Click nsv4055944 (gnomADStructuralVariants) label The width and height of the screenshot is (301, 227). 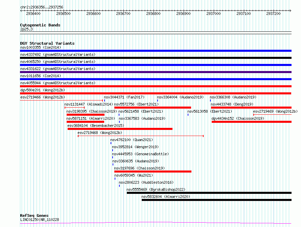tap(58, 83)
